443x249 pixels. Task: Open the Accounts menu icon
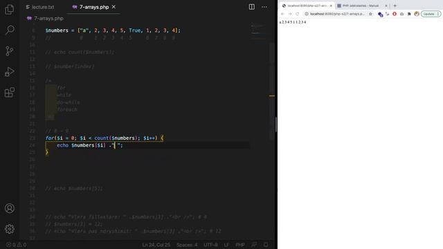click(10, 208)
